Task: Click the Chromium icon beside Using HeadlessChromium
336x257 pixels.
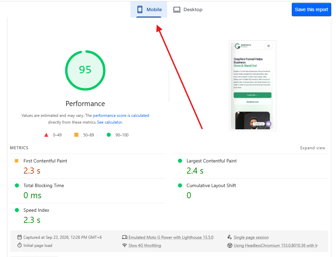Action: click(230, 246)
